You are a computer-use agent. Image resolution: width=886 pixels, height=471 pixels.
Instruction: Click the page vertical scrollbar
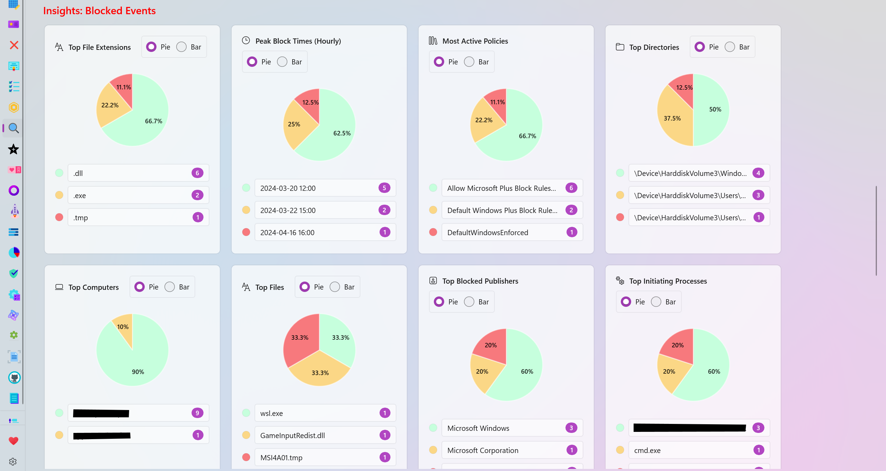click(876, 230)
